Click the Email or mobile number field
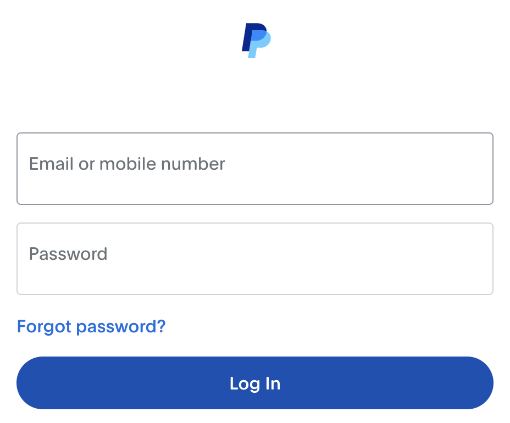The image size is (510, 423). point(255,168)
